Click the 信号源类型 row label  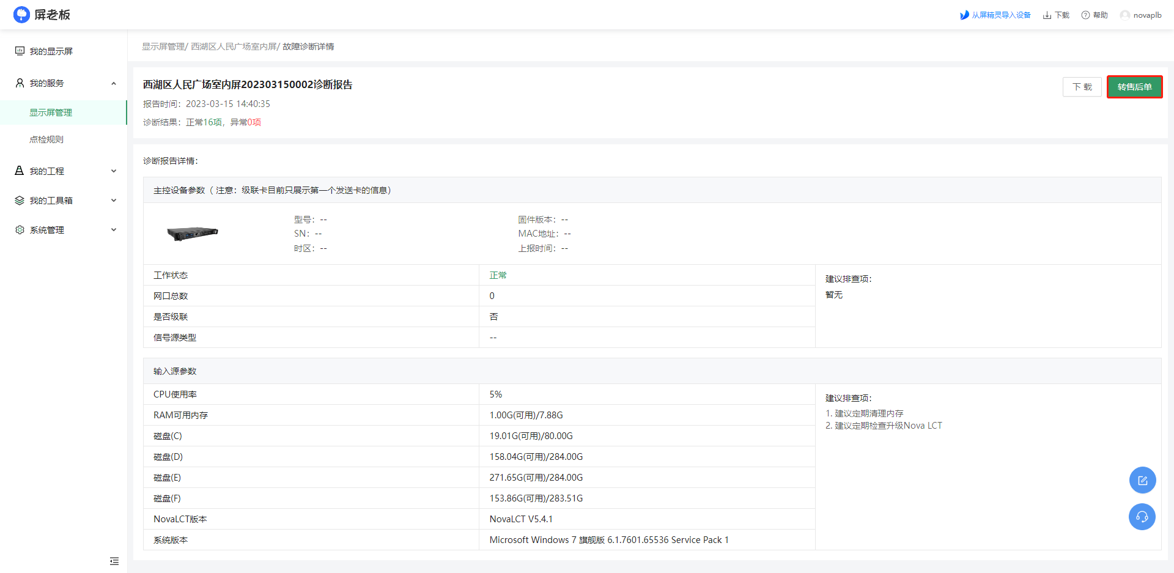point(175,338)
